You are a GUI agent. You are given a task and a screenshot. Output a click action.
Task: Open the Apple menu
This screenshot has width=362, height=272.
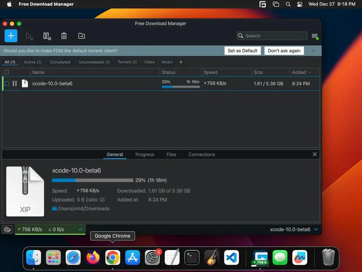pyautogui.click(x=9, y=4)
